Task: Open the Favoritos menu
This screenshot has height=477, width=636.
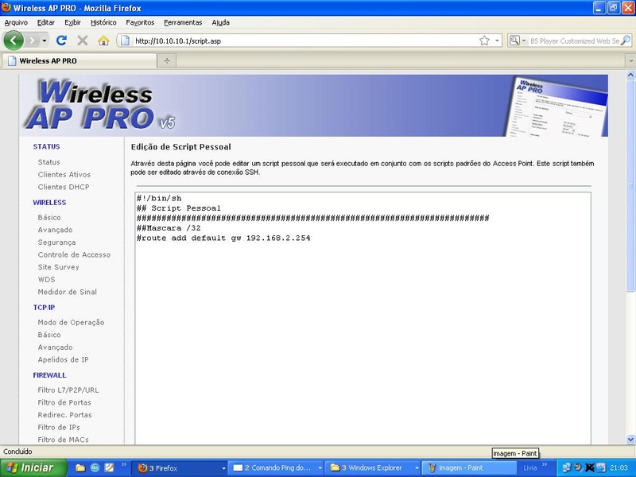Action: (x=140, y=23)
